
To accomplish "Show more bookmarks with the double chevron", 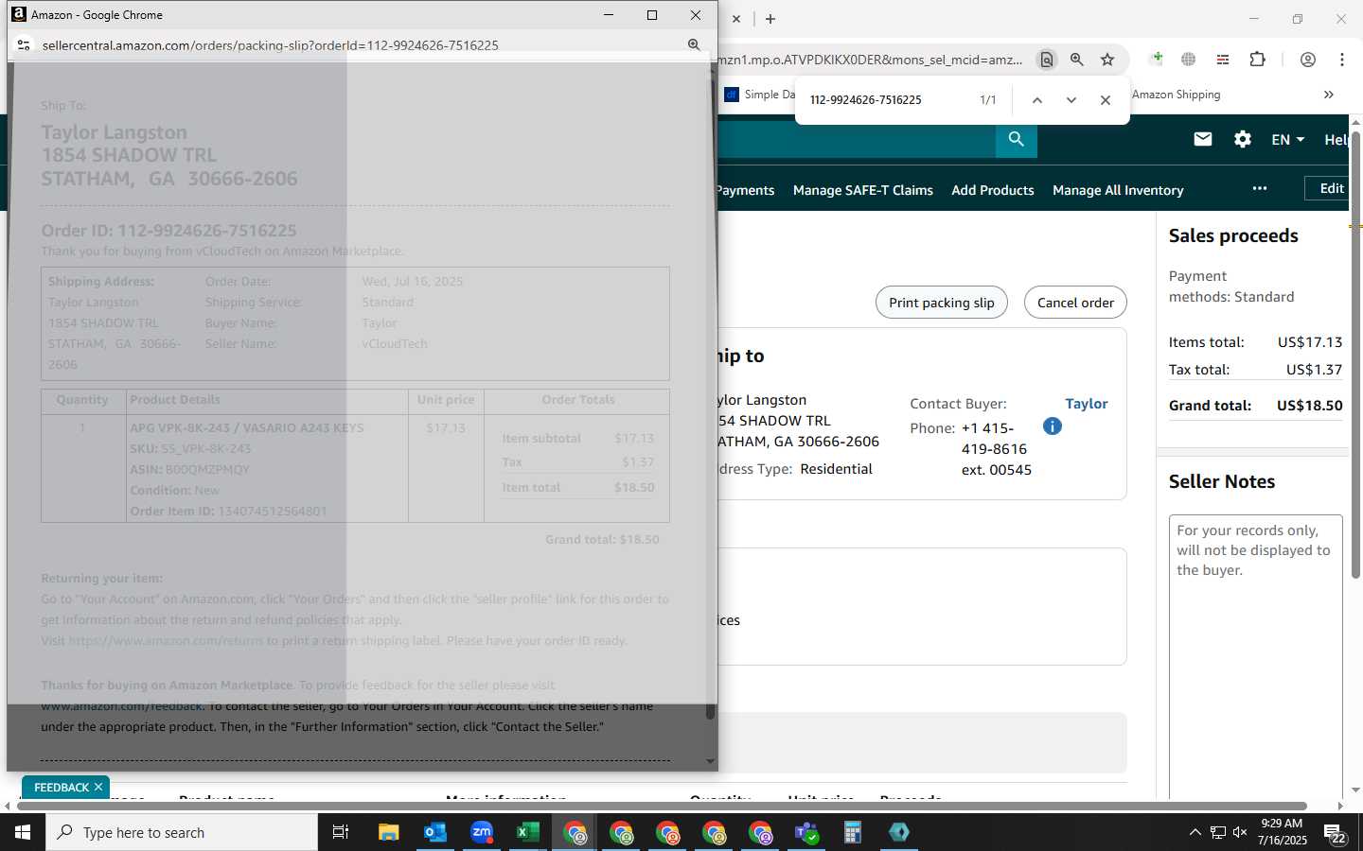I will pos(1329,95).
